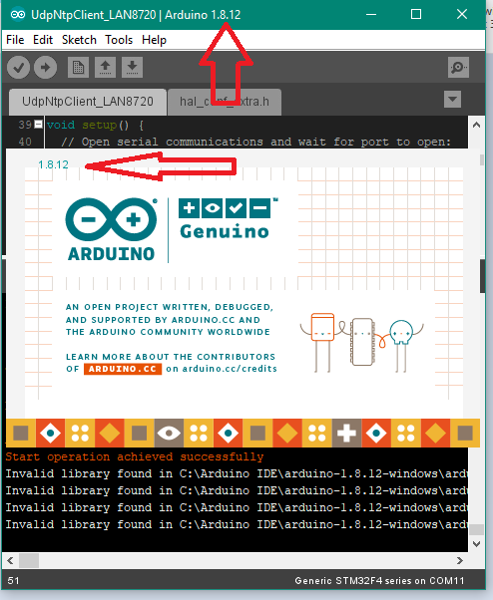Minimize the Arduino IDE window
The image size is (493, 600).
371,15
